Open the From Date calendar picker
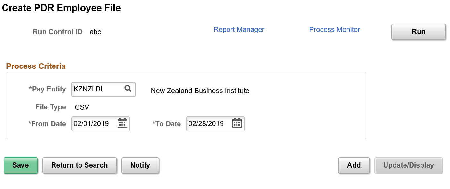This screenshot has height=189, width=450. click(122, 124)
